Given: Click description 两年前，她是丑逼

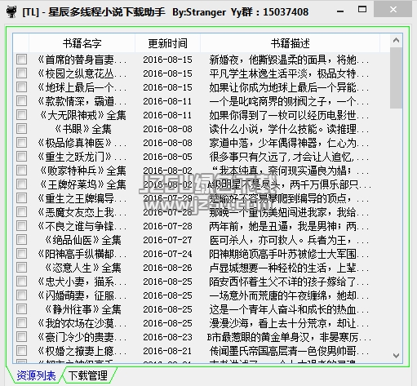Looking at the screenshot, I should click(x=289, y=226).
